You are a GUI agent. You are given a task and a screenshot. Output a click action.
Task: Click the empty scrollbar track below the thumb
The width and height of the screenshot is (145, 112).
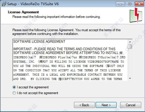coord(130,63)
